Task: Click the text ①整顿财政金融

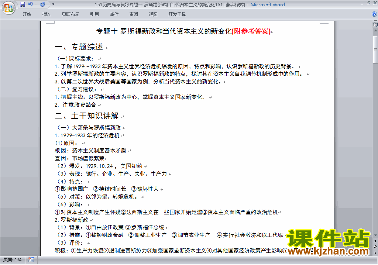Action: [x=104, y=235]
